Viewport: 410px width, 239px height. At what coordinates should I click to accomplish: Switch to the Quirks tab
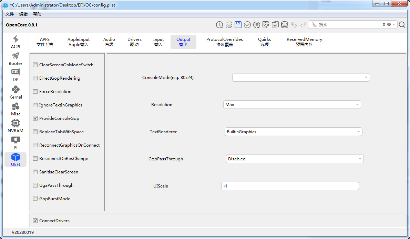pos(265,42)
